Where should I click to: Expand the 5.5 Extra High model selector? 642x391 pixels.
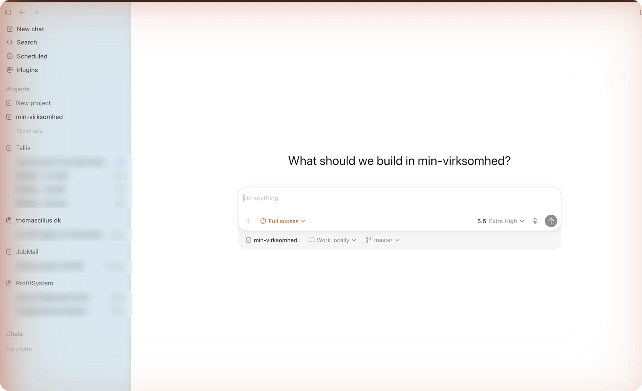pyautogui.click(x=500, y=221)
